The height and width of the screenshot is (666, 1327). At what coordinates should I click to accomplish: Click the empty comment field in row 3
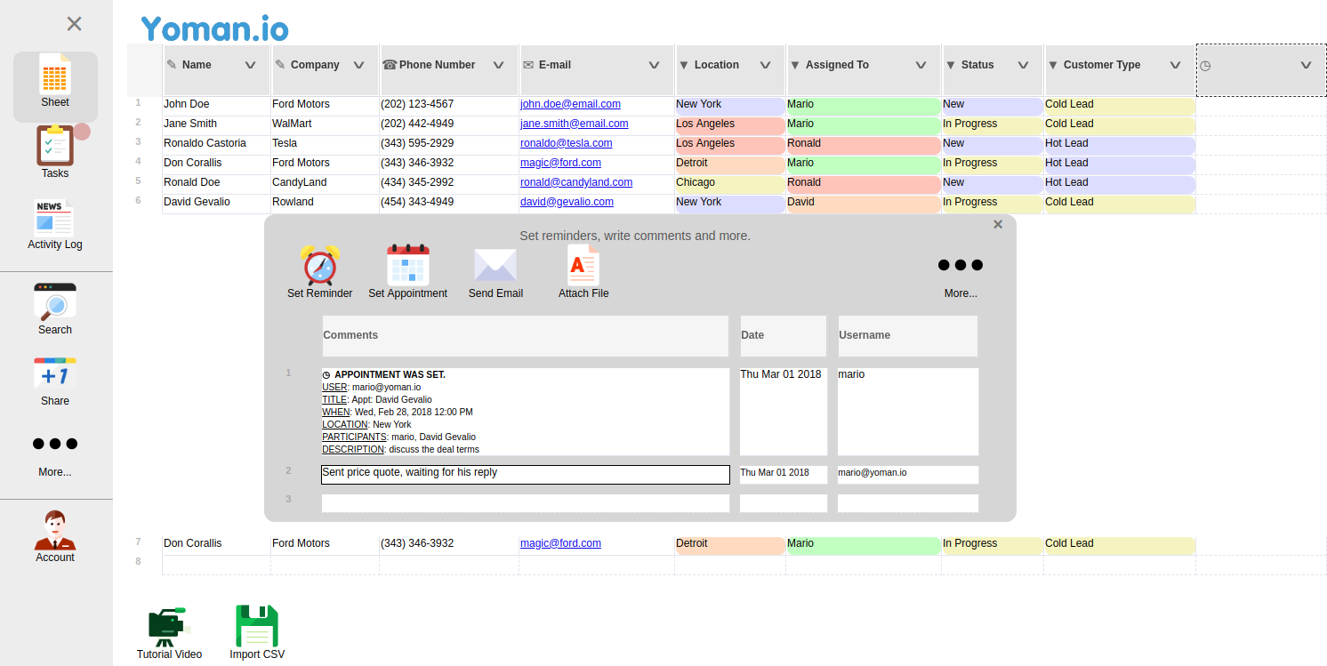[x=526, y=503]
